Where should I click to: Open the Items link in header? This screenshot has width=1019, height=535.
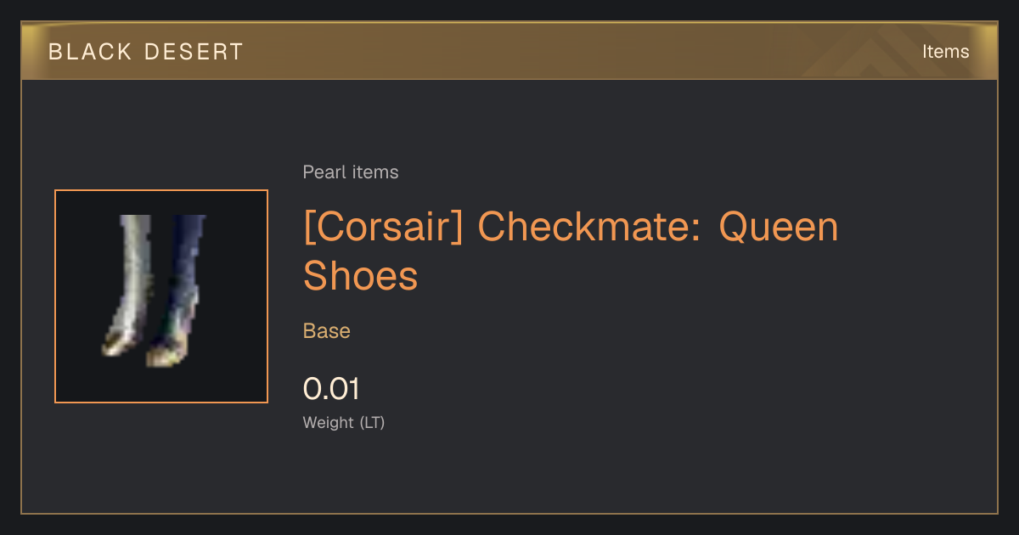tap(945, 52)
